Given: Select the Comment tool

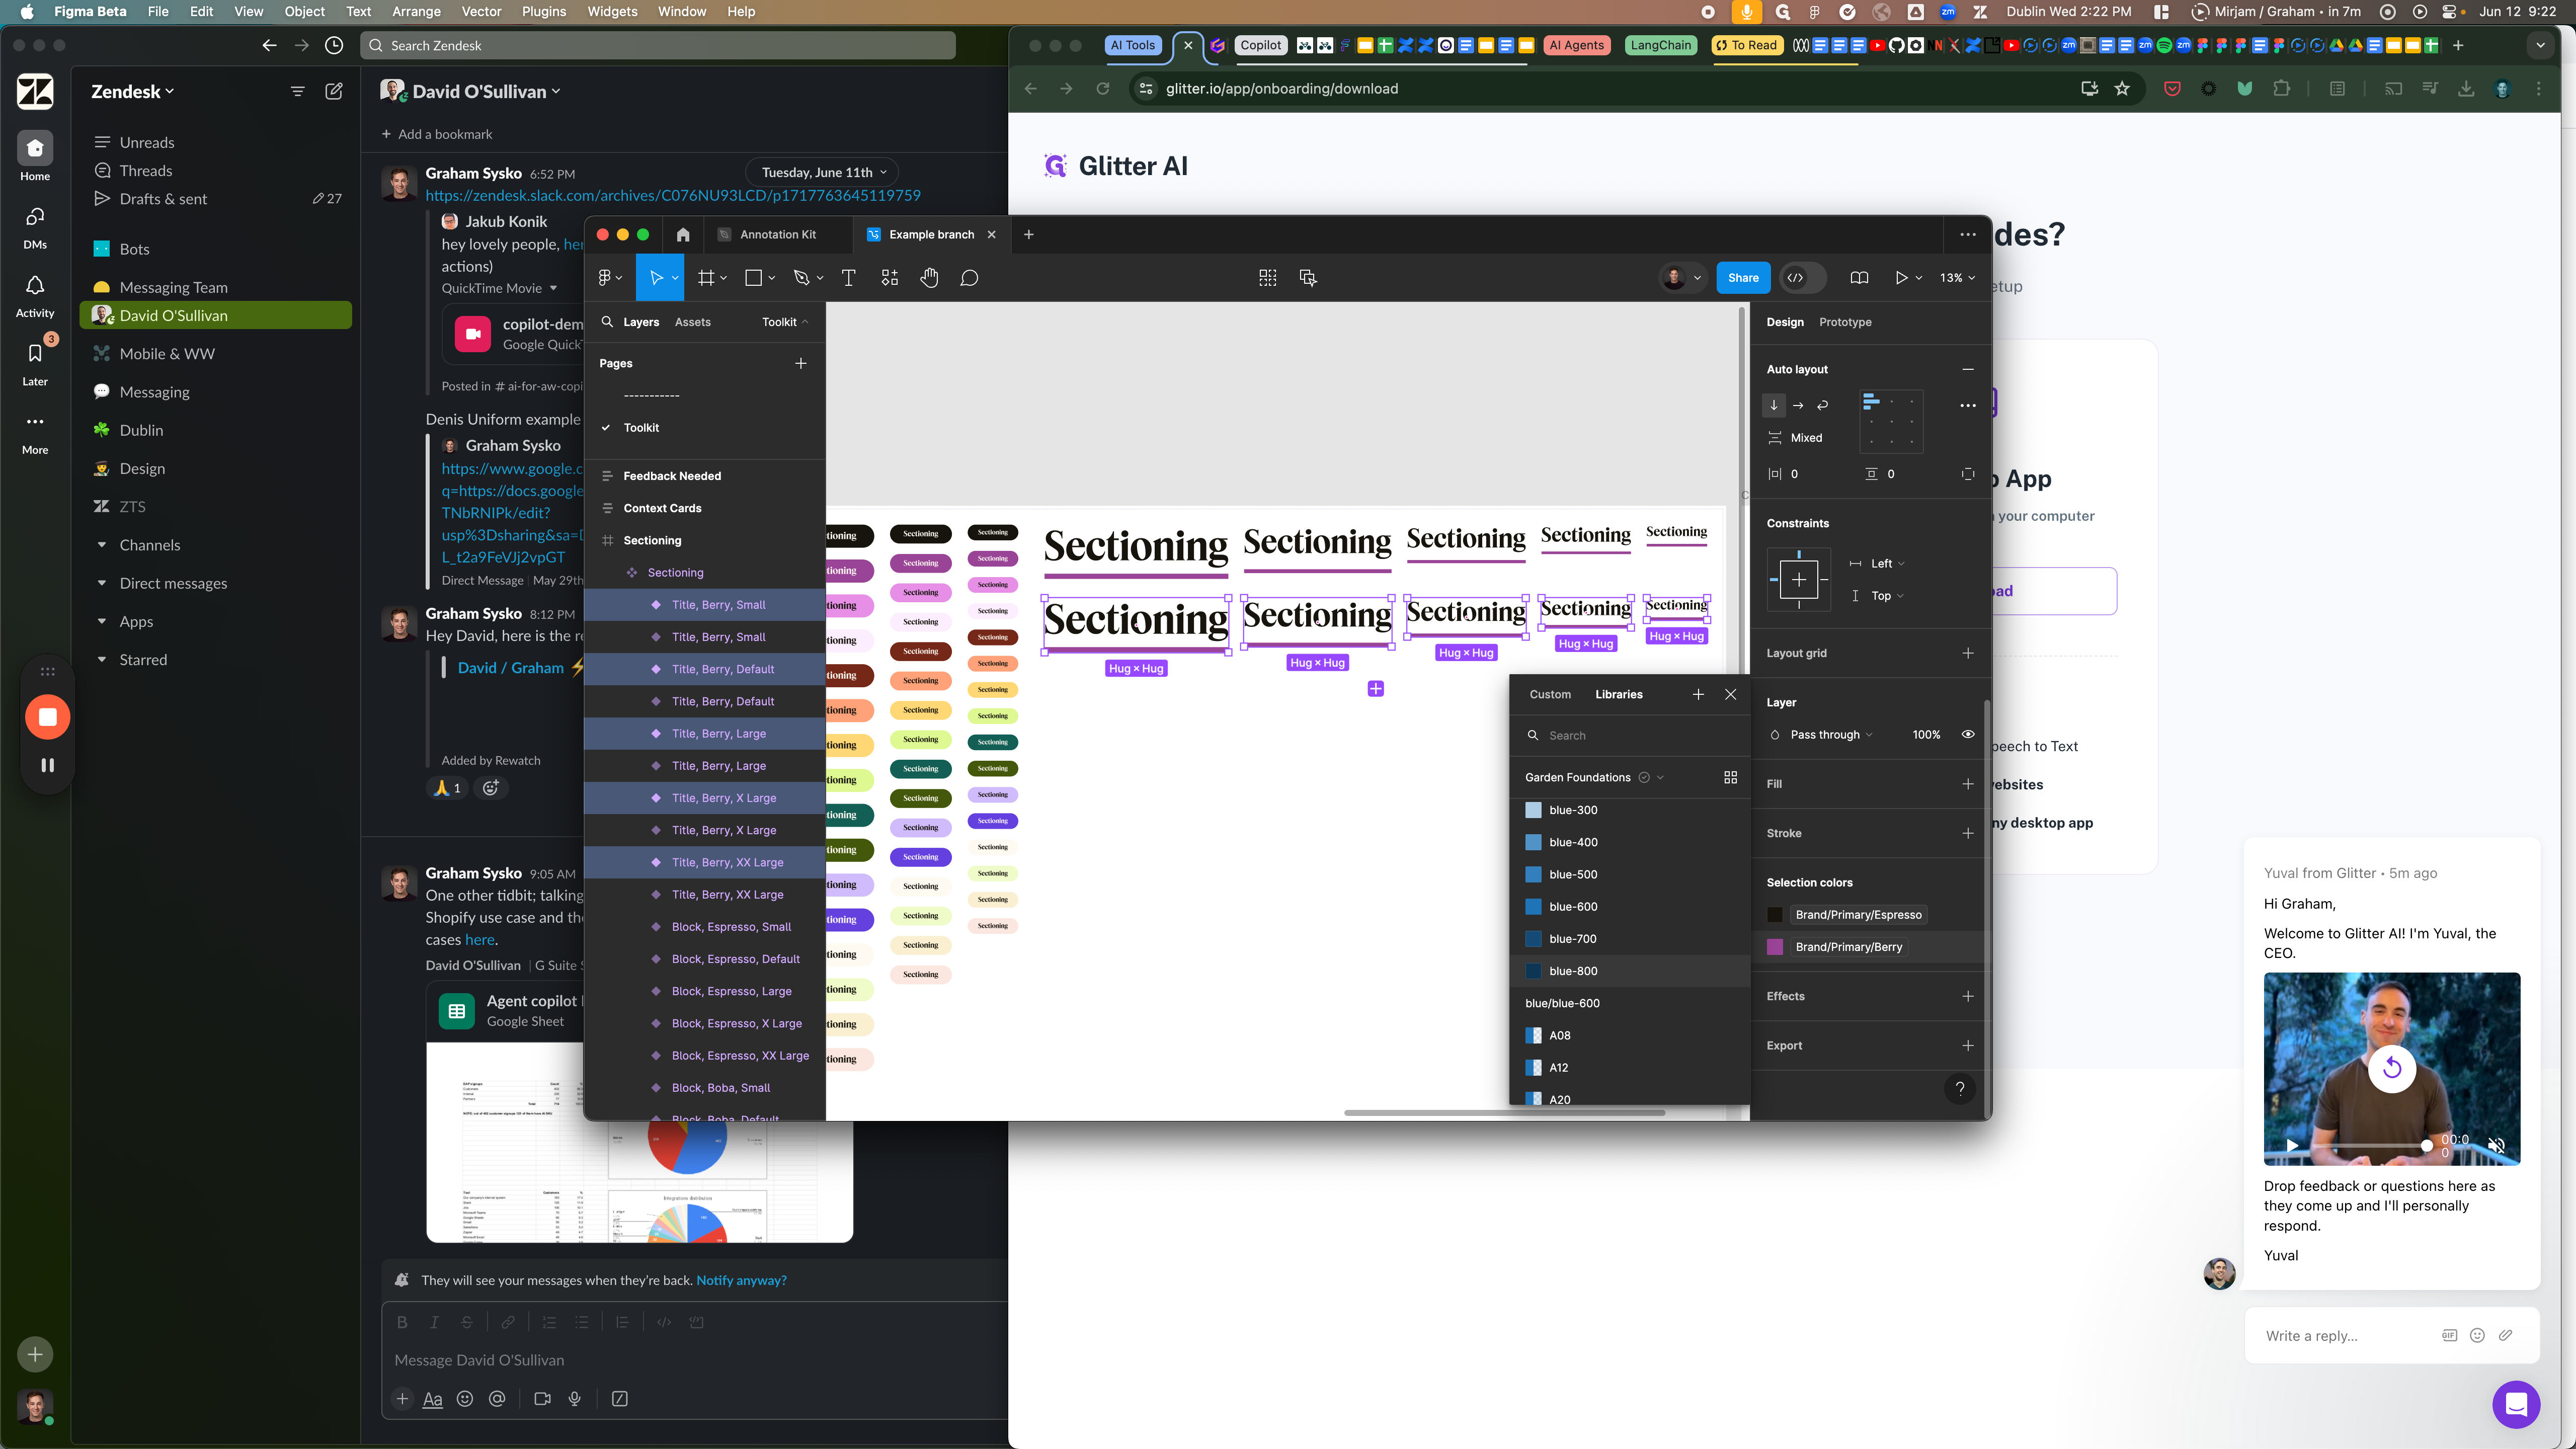Looking at the screenshot, I should pyautogui.click(x=969, y=278).
